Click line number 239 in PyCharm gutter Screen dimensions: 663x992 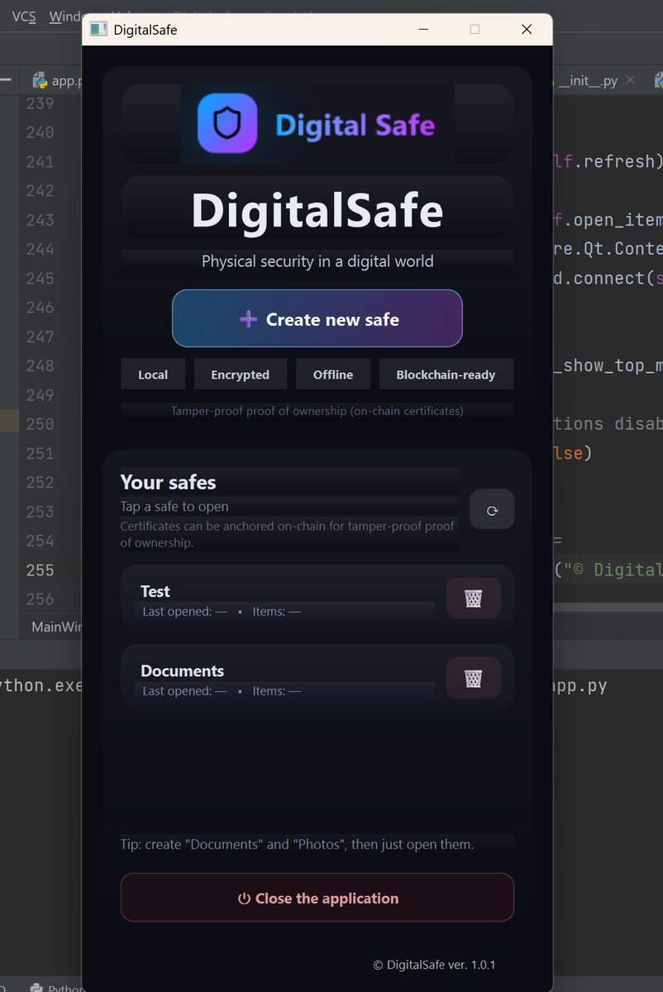tap(40, 103)
